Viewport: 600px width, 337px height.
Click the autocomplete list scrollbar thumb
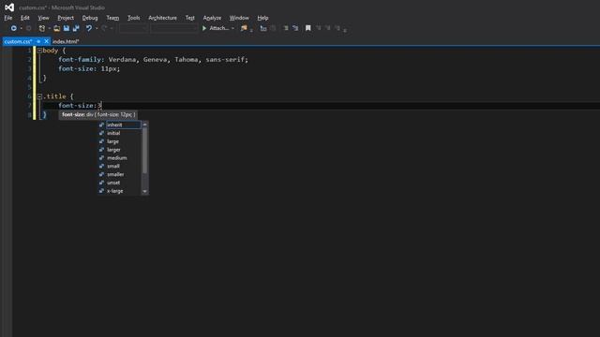[x=144, y=150]
